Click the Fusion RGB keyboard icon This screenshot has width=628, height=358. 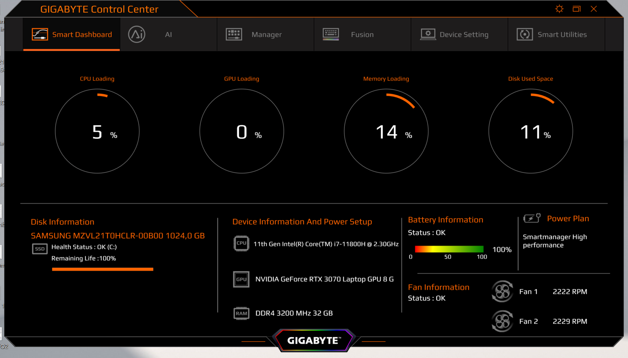click(331, 34)
